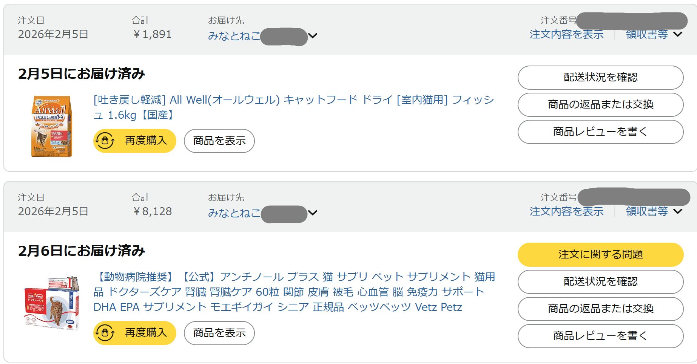Check delivery status for the February 6 delivery
This screenshot has height=364, width=697.
[x=600, y=282]
